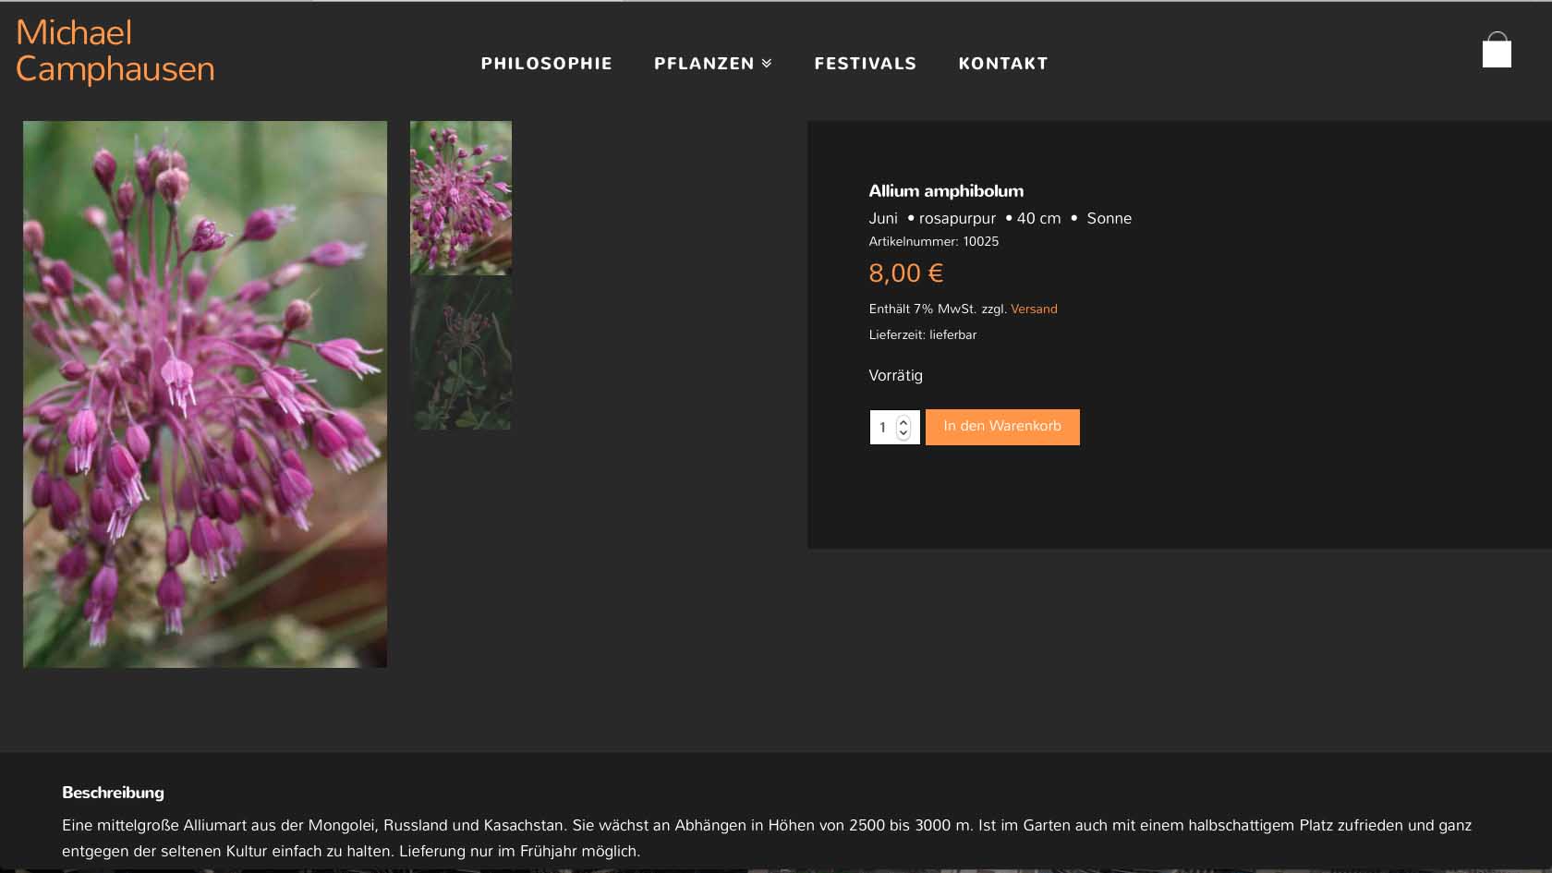Increase quantity with the up arrow

coord(903,421)
